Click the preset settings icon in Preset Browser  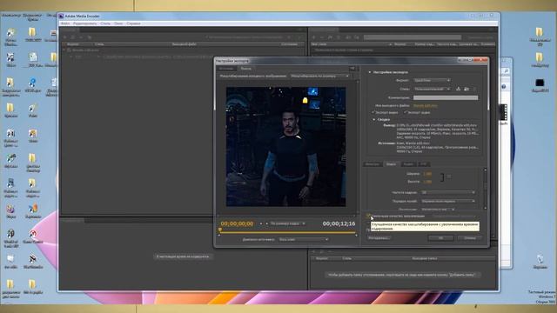[339, 37]
